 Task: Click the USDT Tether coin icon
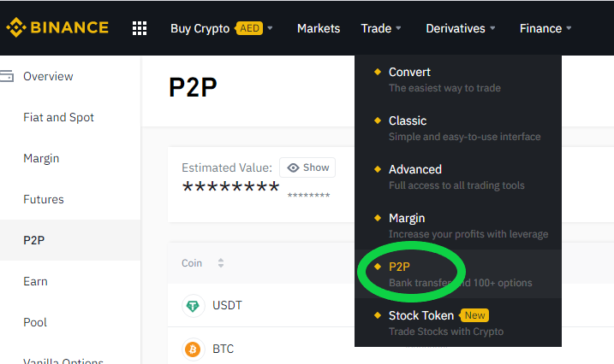pyautogui.click(x=193, y=305)
